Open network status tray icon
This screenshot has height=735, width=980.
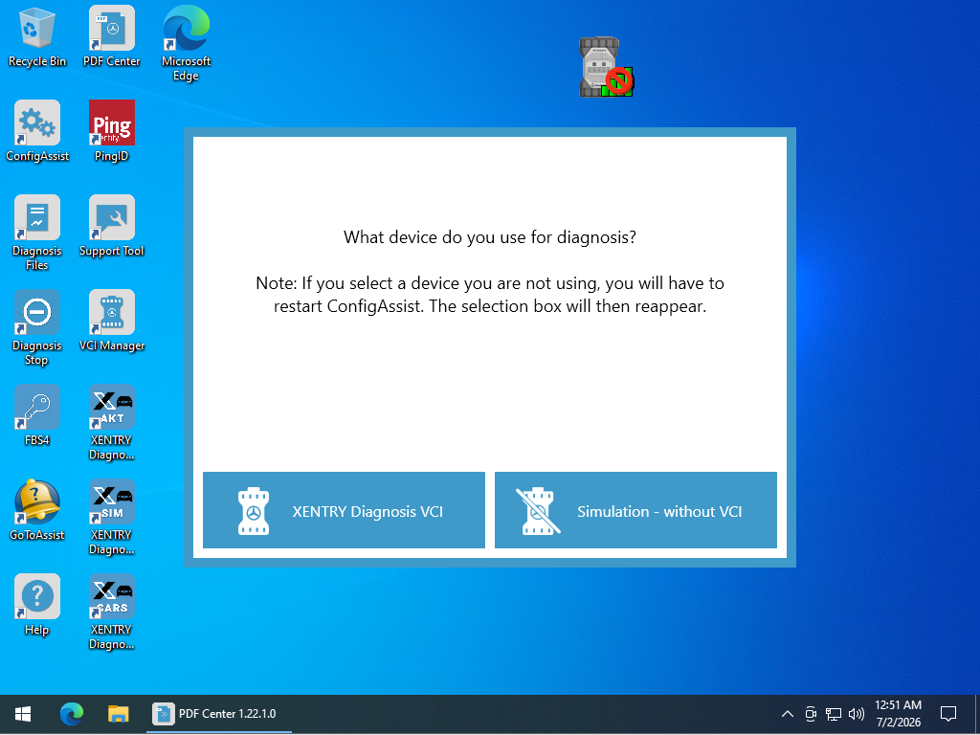click(x=834, y=714)
